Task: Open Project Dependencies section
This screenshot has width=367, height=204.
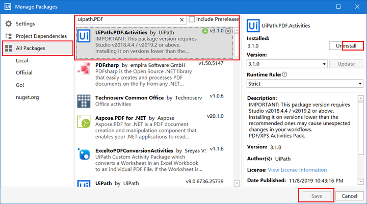Action: pyautogui.click(x=41, y=36)
